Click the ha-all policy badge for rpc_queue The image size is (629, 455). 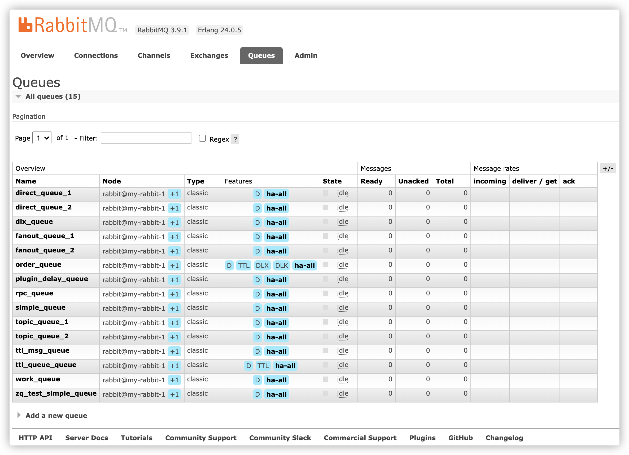276,294
